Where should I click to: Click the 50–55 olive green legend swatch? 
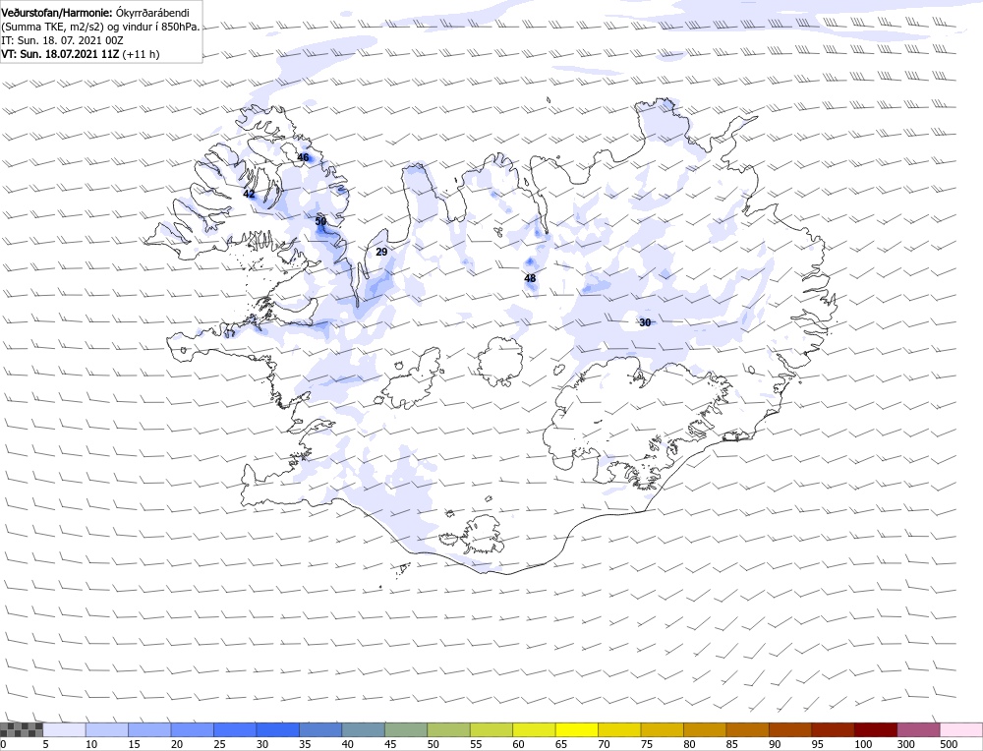click(x=448, y=729)
